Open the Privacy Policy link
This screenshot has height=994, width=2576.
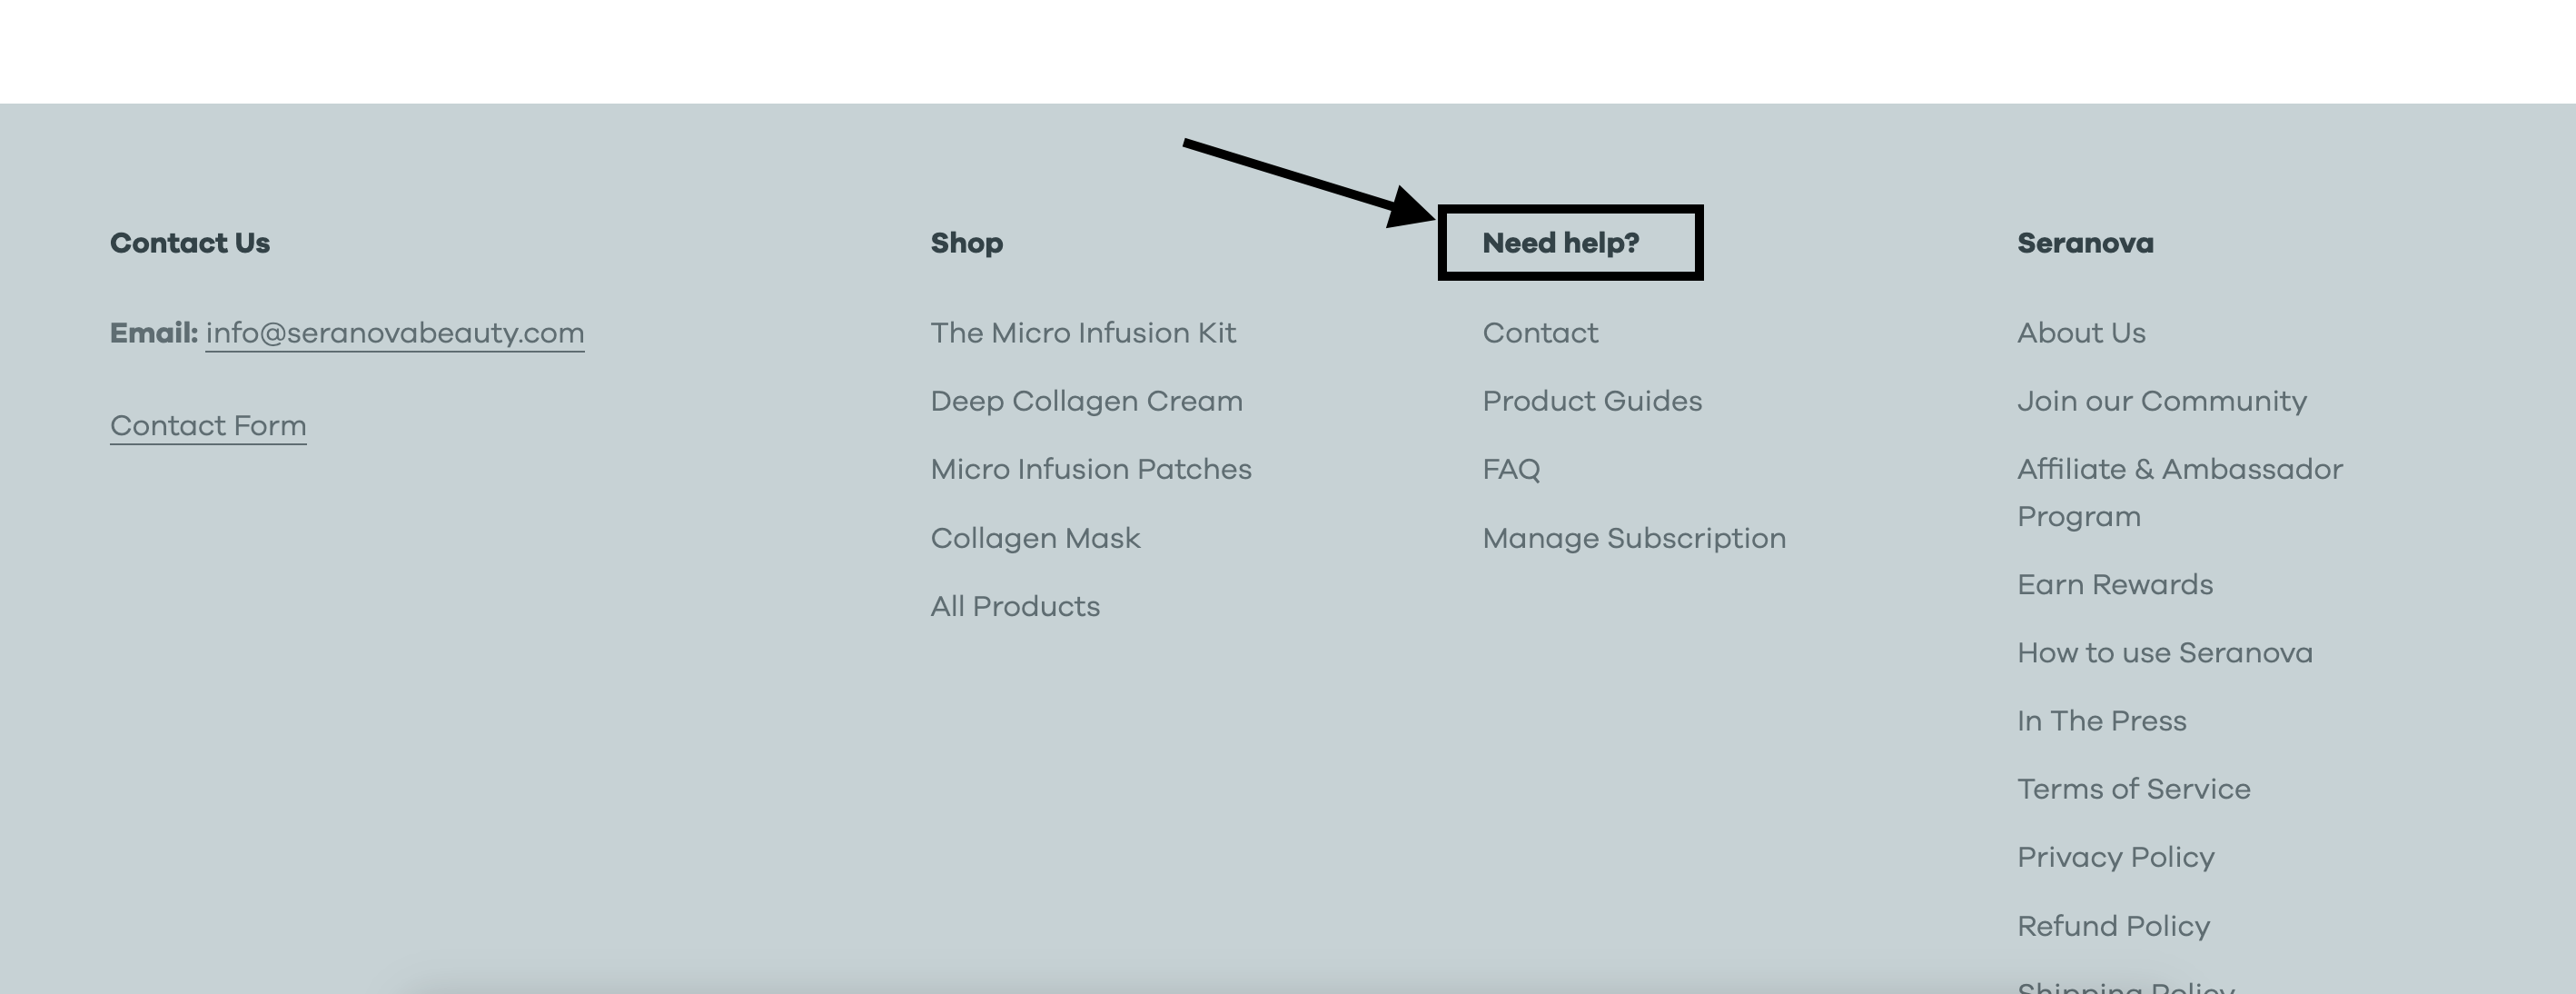[2116, 857]
